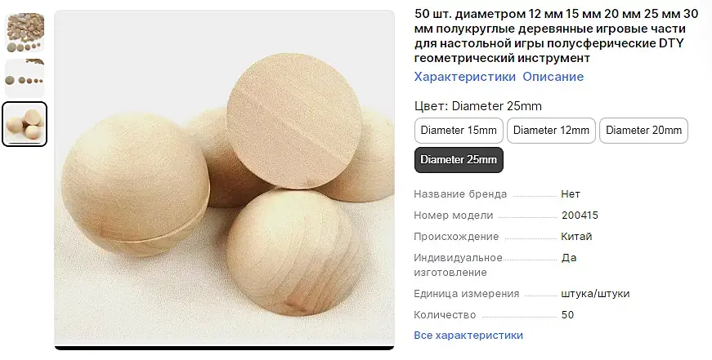Open the Описание link
Image resolution: width=712 pixels, height=360 pixels.
pos(553,77)
